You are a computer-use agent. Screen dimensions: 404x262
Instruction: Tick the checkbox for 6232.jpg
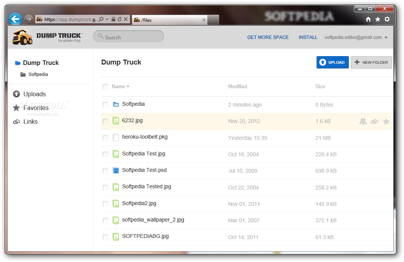105,121
